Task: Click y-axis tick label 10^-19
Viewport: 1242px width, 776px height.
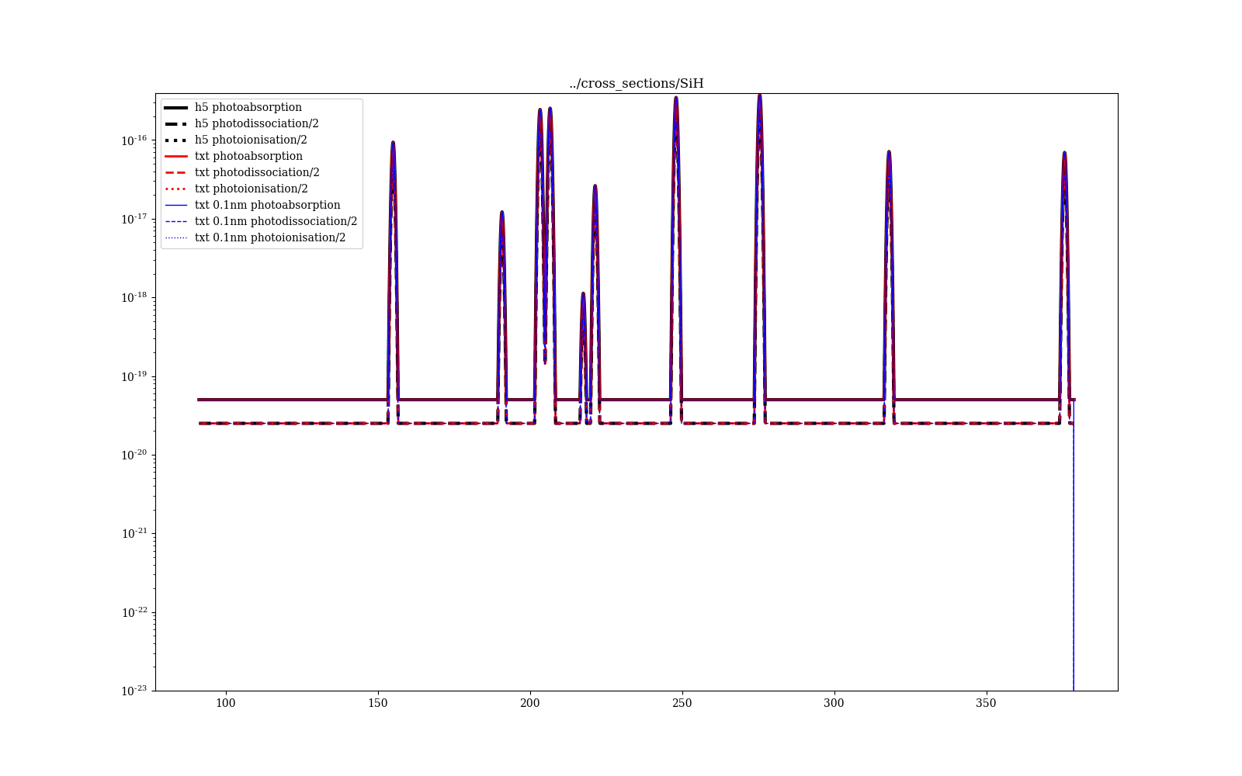Action: (x=134, y=376)
